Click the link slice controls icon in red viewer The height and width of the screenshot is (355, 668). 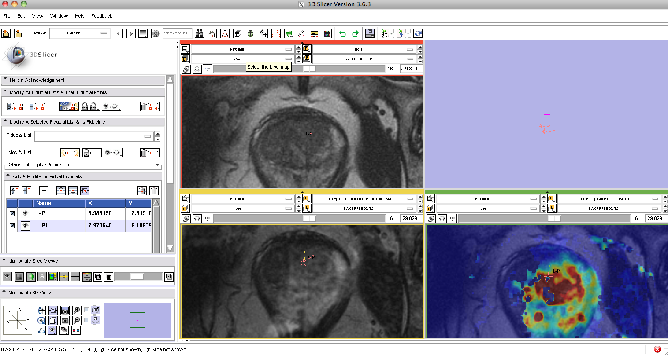pyautogui.click(x=186, y=69)
